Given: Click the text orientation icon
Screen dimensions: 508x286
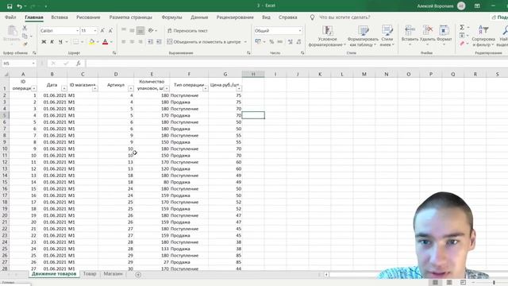Looking at the screenshot, I should pyautogui.click(x=151, y=30).
